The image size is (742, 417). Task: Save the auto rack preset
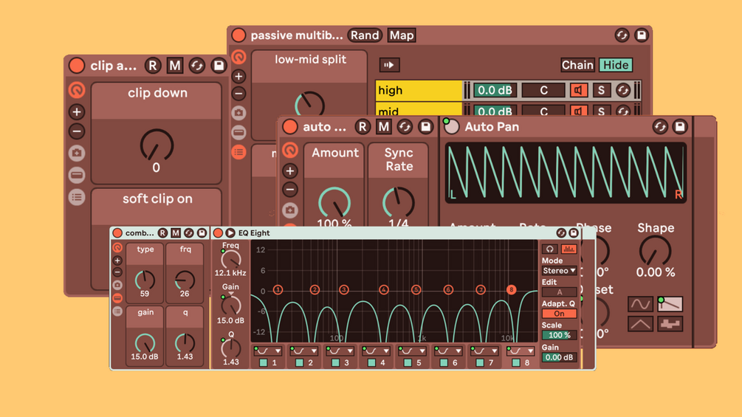(x=425, y=127)
